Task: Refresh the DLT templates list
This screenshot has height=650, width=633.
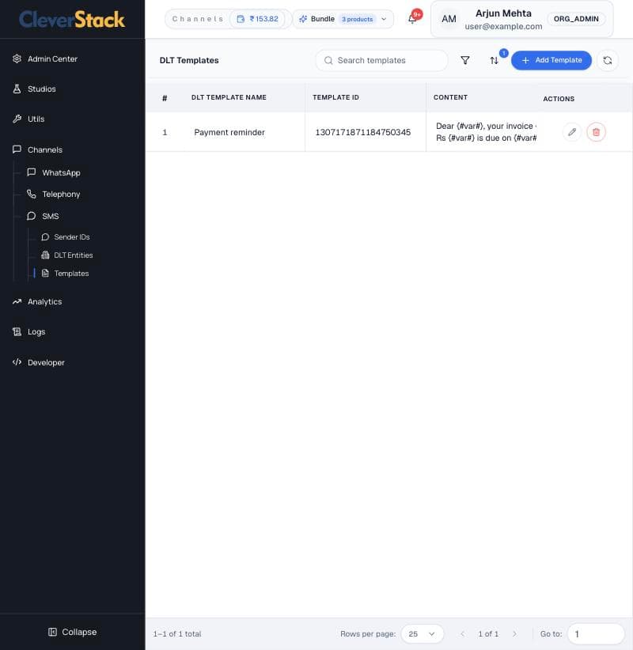Action: (608, 61)
